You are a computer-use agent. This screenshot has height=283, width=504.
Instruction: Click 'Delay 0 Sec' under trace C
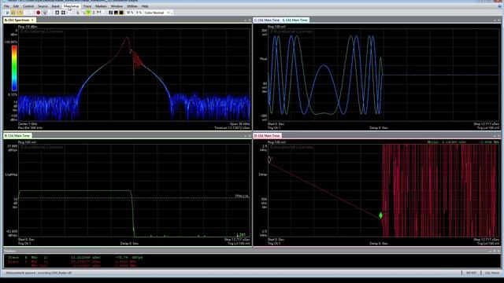[x=379, y=127]
